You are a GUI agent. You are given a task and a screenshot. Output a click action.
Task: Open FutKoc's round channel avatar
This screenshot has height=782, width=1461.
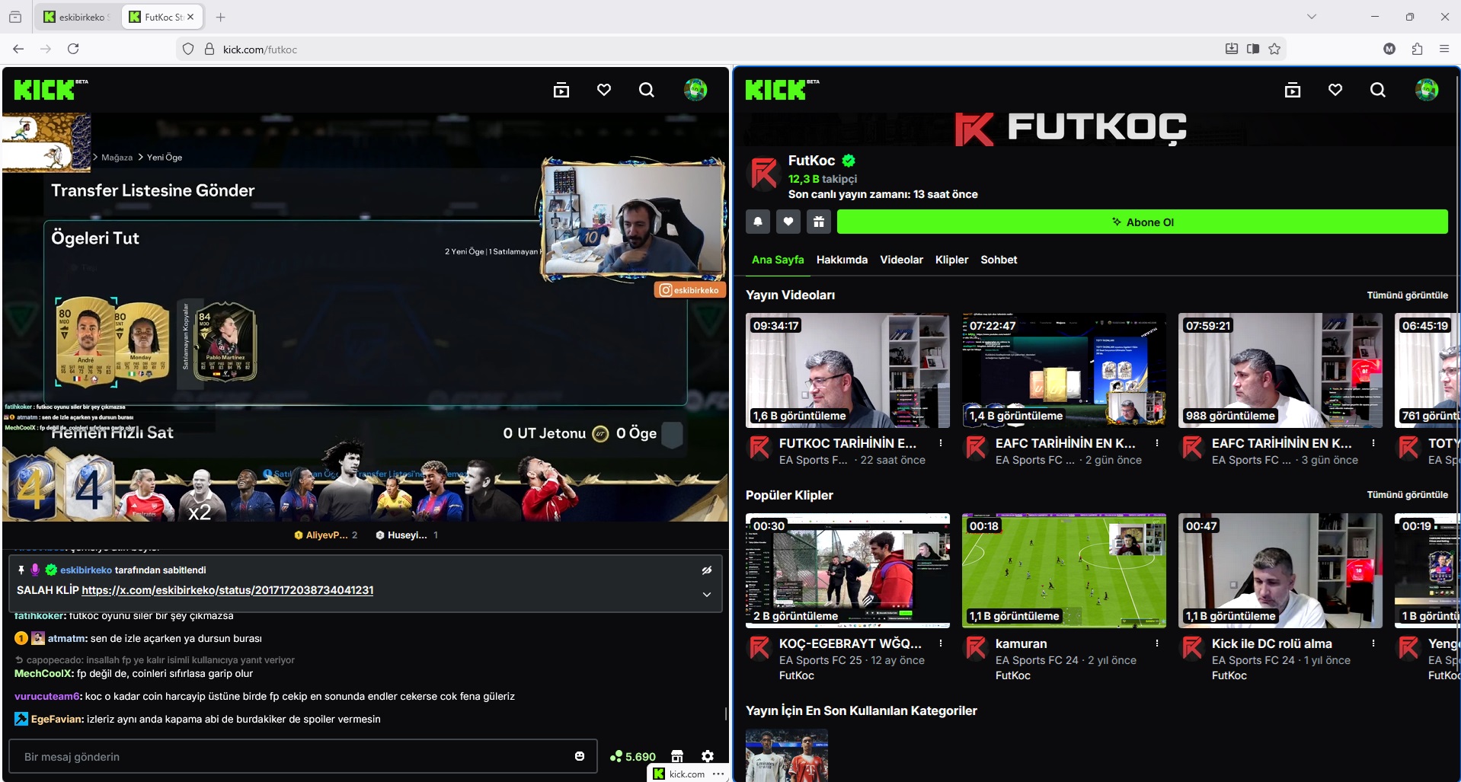[x=764, y=174]
